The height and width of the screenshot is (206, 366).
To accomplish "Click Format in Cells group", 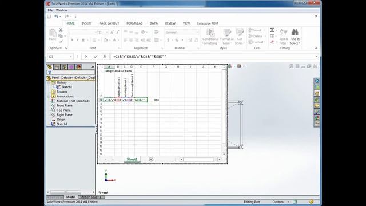I will (x=257, y=42).
